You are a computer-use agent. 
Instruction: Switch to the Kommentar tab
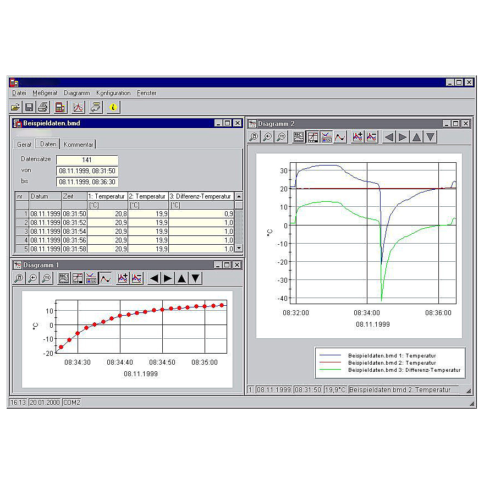tap(79, 145)
